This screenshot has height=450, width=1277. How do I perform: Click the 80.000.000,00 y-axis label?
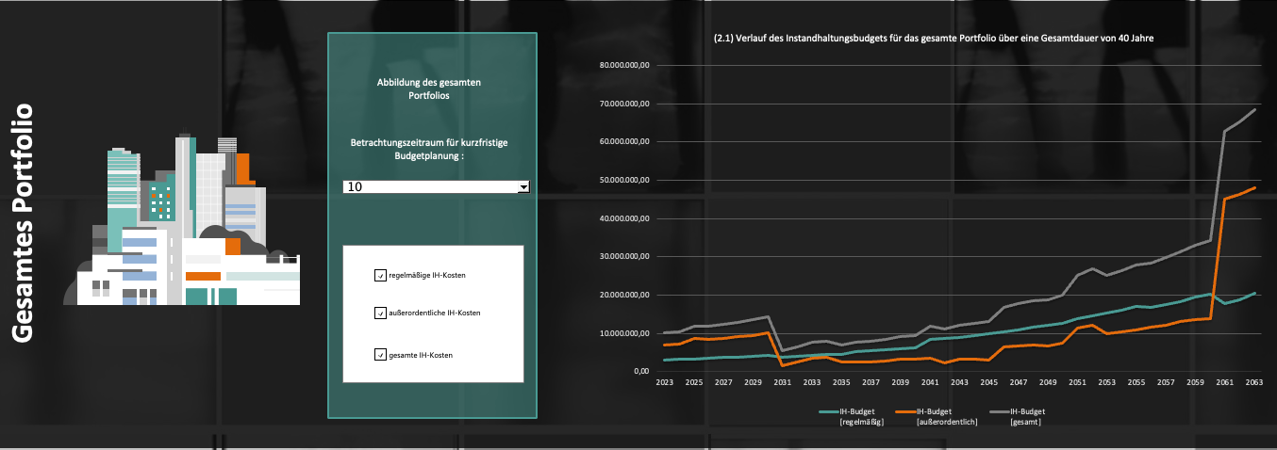[626, 66]
